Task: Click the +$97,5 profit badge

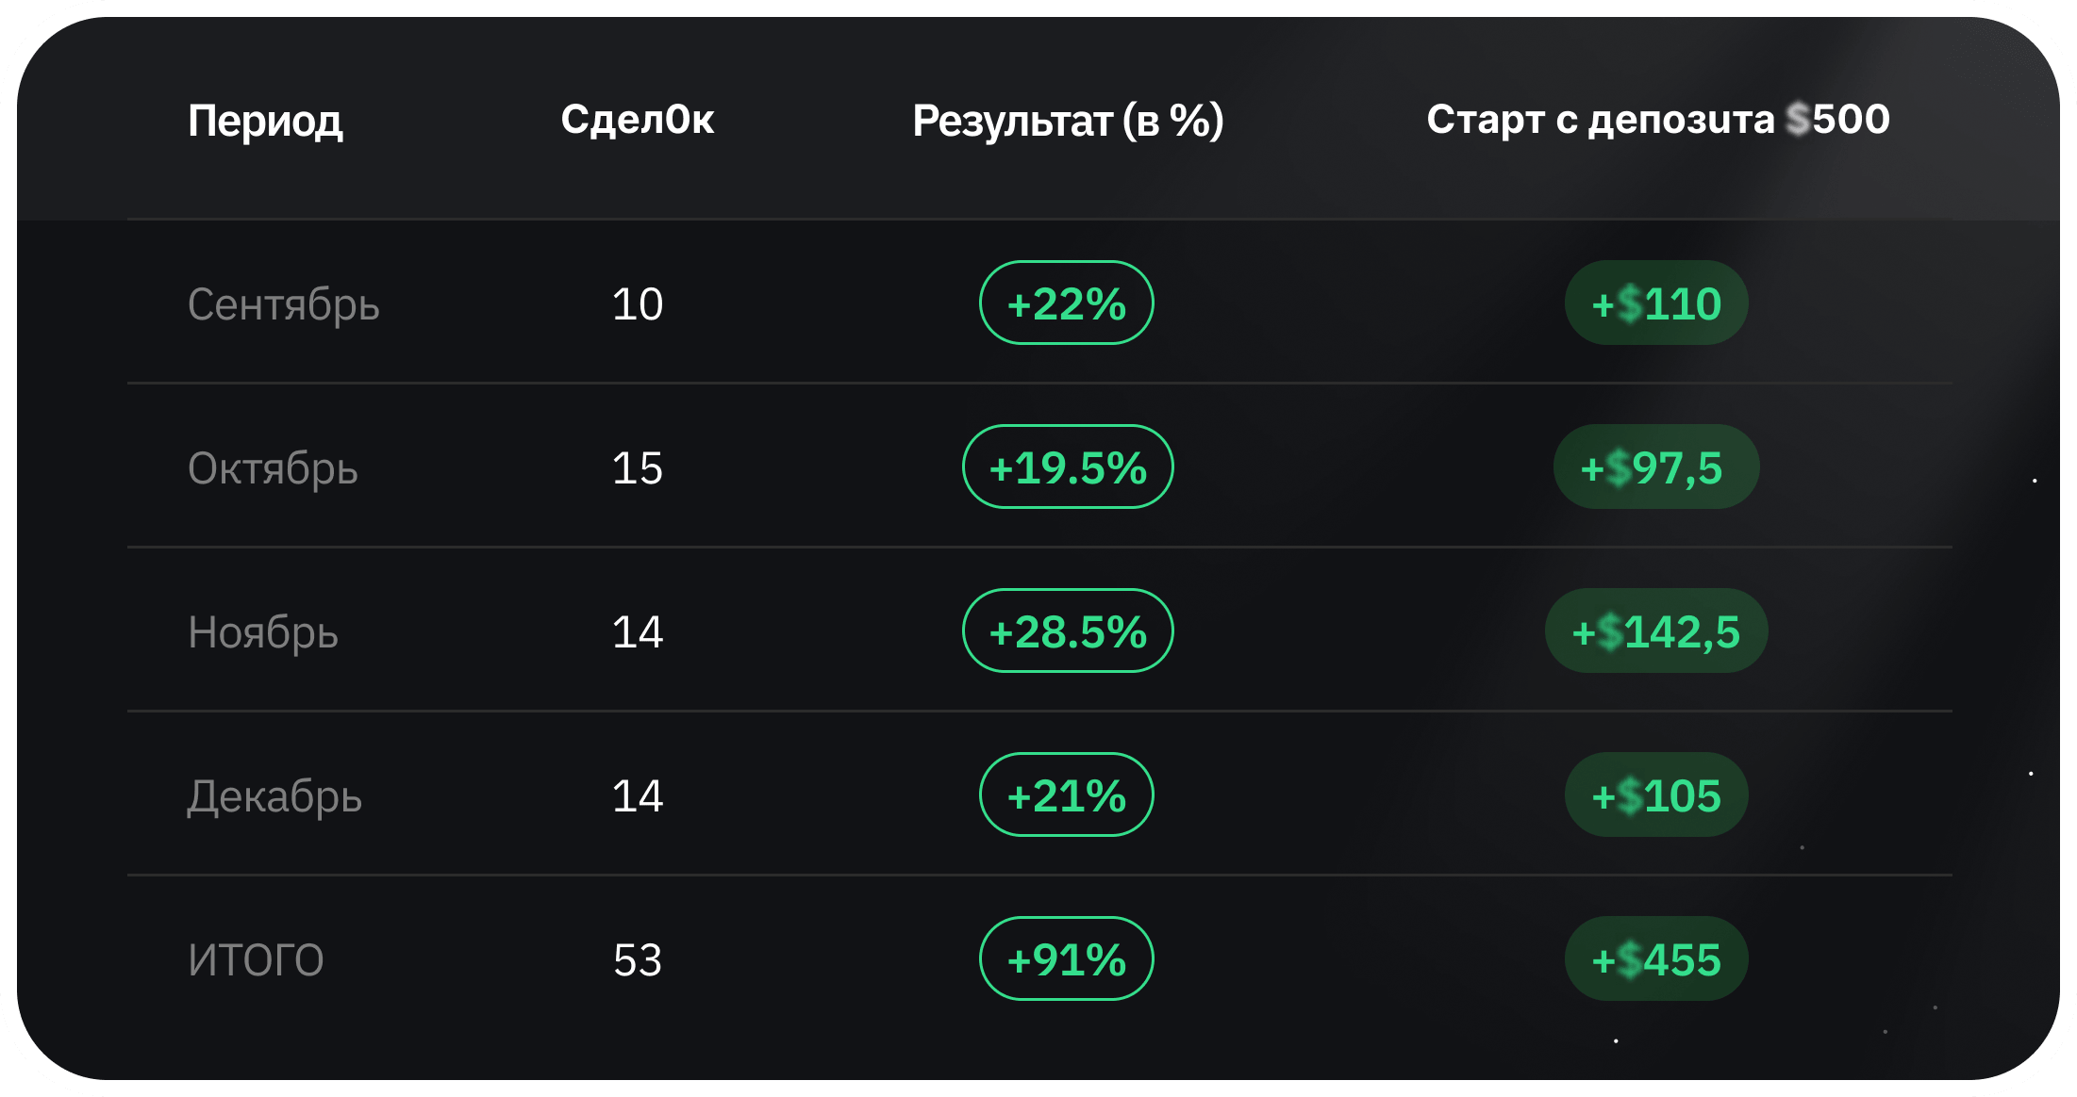Action: coord(1655,467)
